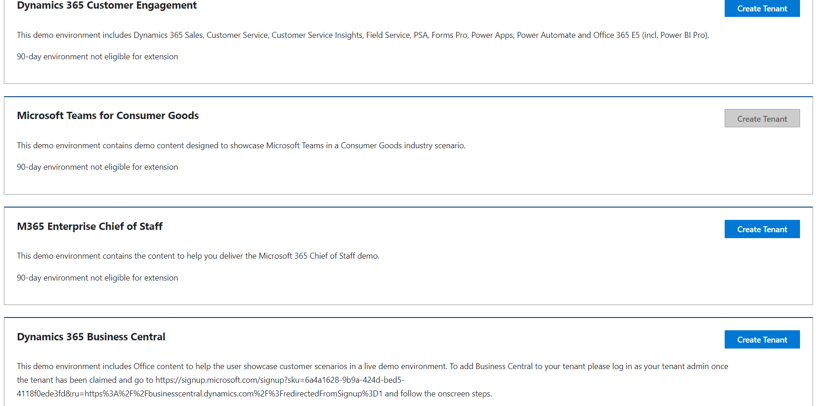Viewport: 816px width, 406px height.
Task: Select the Microsoft Teams for Consumer Goods heading
Action: point(108,115)
